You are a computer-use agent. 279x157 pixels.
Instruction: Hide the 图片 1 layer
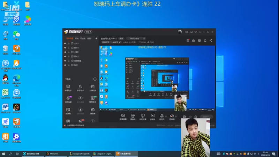(65, 48)
